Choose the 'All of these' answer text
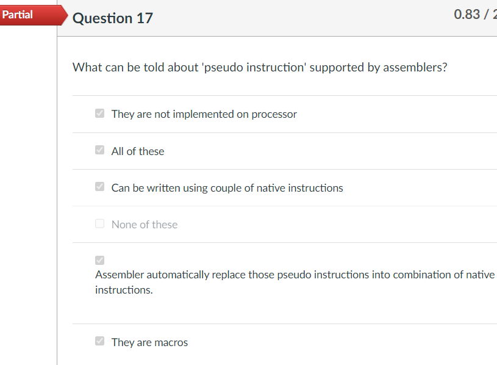The image size is (497, 365). coord(138,151)
